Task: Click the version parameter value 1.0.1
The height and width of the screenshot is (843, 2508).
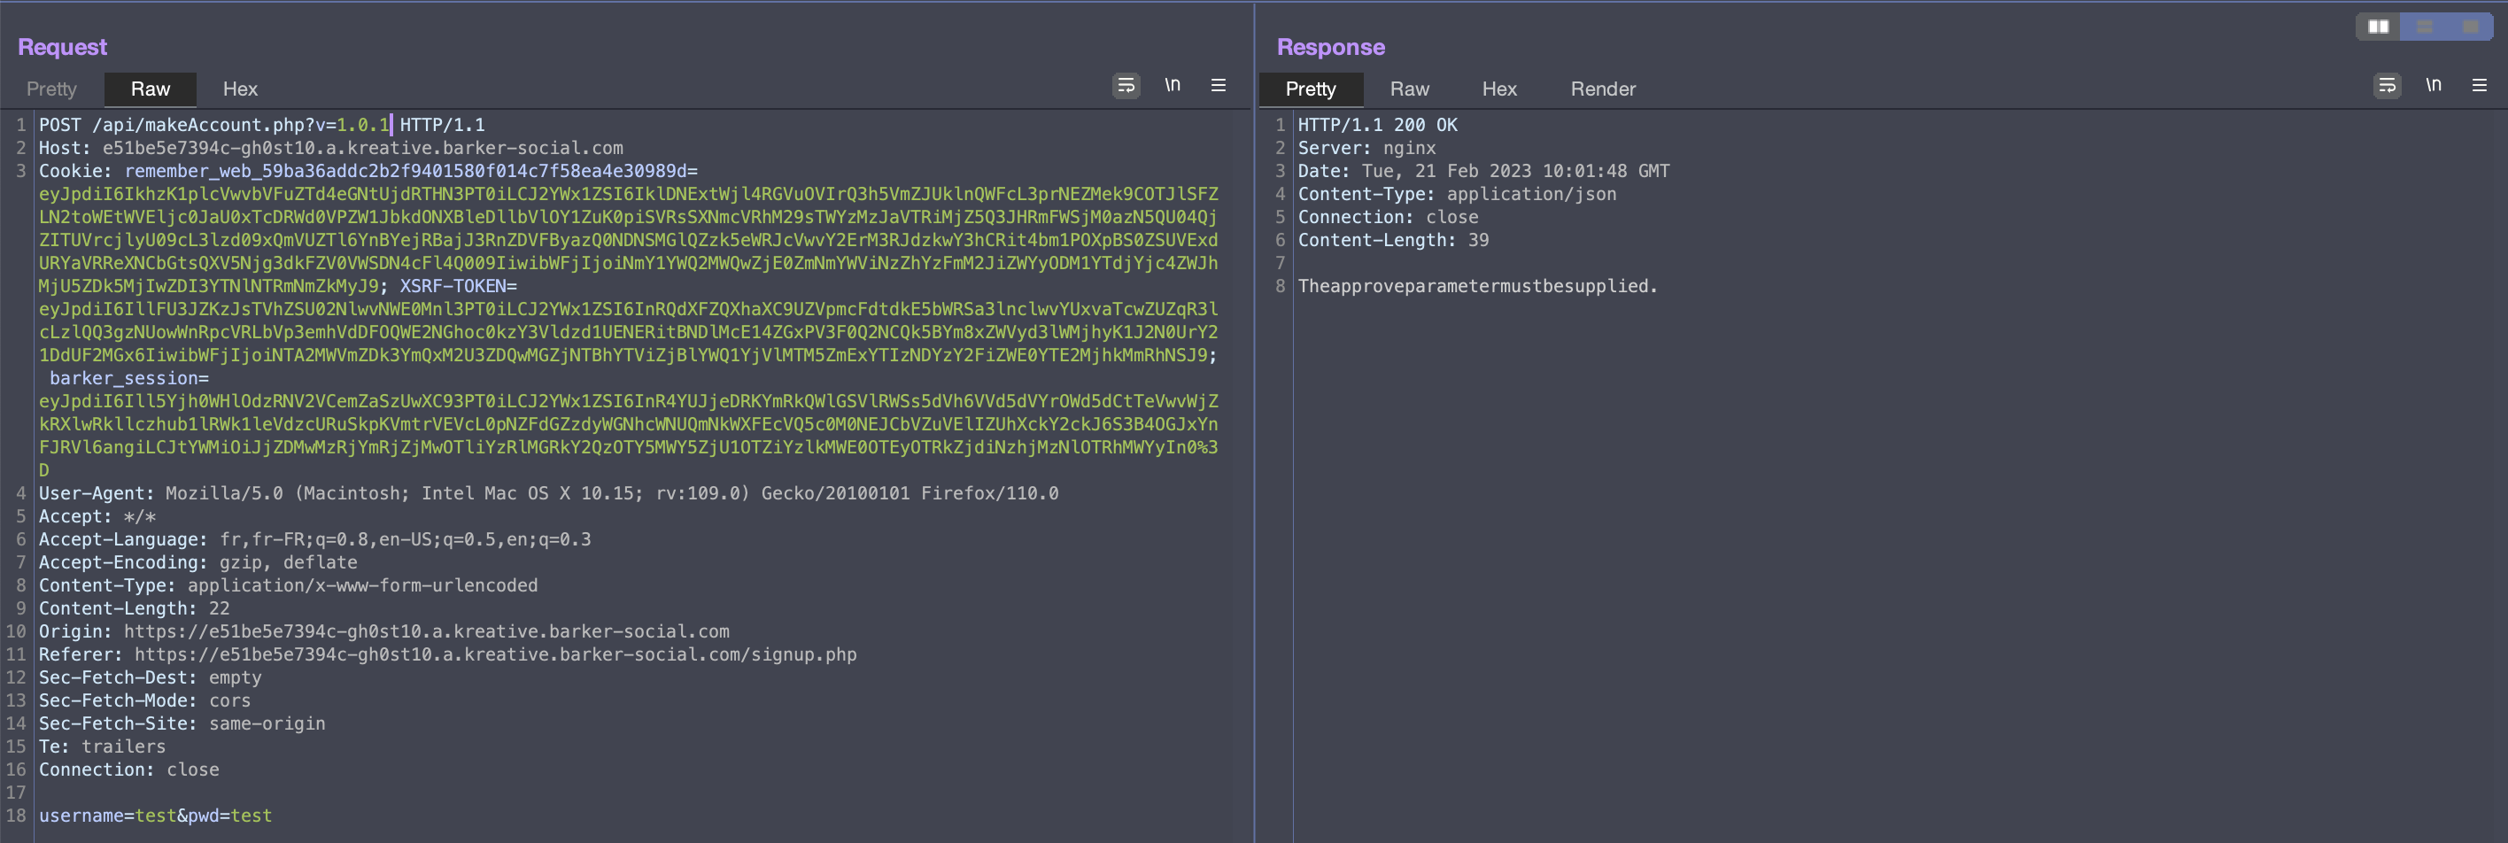Action: click(x=362, y=125)
